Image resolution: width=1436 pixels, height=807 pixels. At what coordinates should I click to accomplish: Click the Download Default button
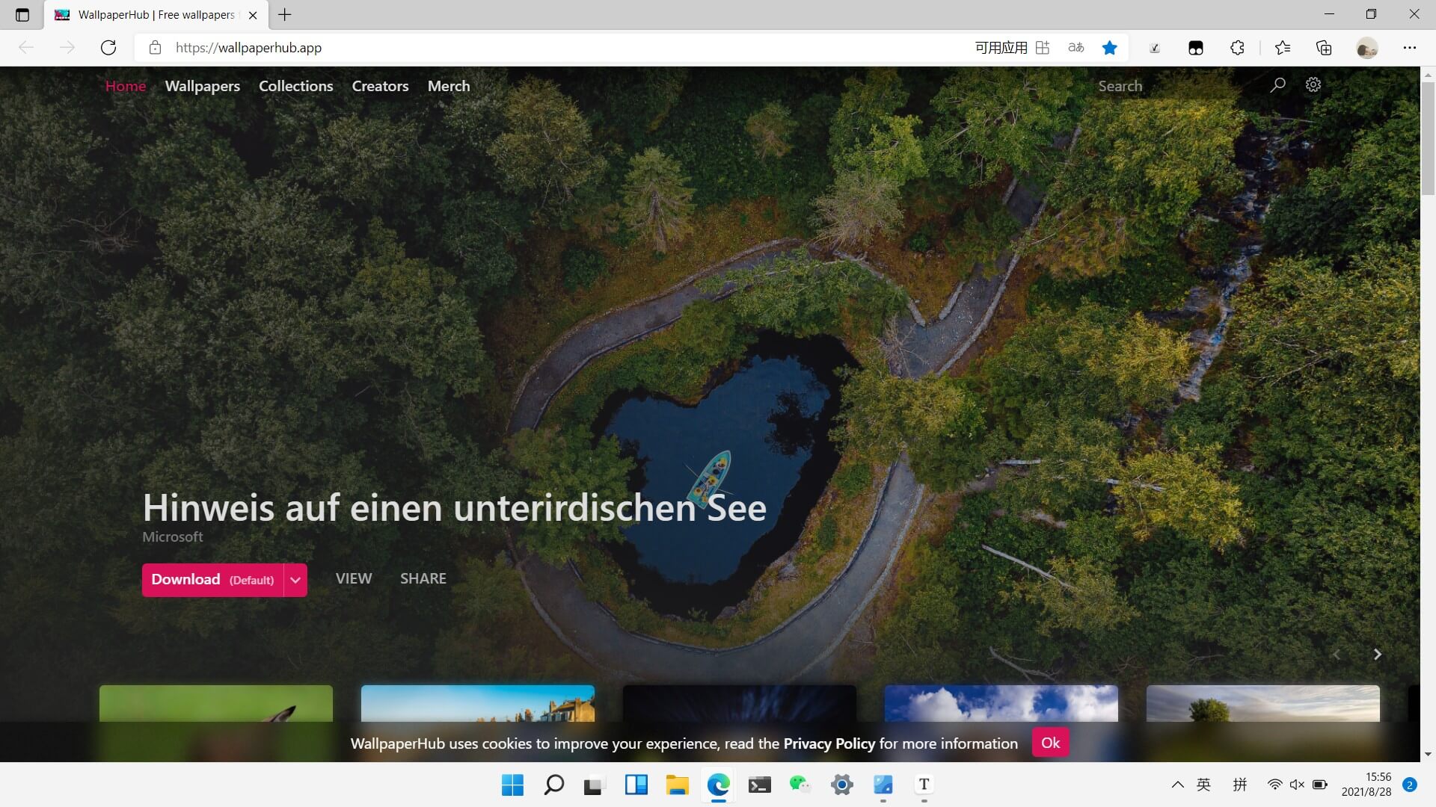coord(212,579)
